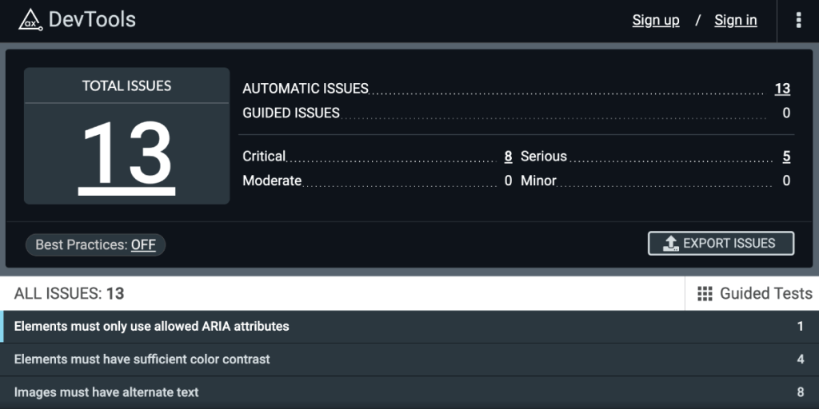Open the Guided Tests tab

click(x=752, y=294)
